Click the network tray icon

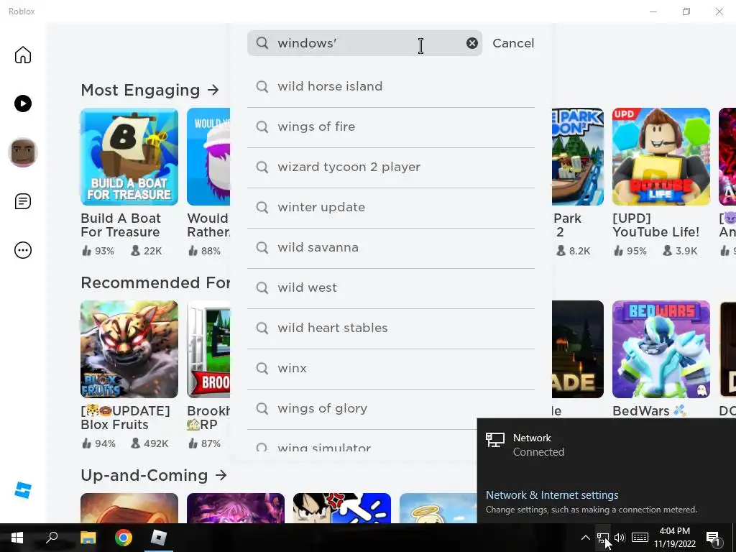tap(603, 538)
